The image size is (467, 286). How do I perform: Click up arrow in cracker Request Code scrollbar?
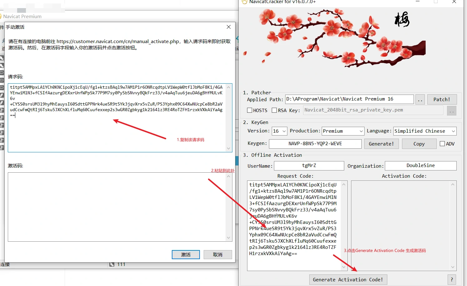[344, 185]
